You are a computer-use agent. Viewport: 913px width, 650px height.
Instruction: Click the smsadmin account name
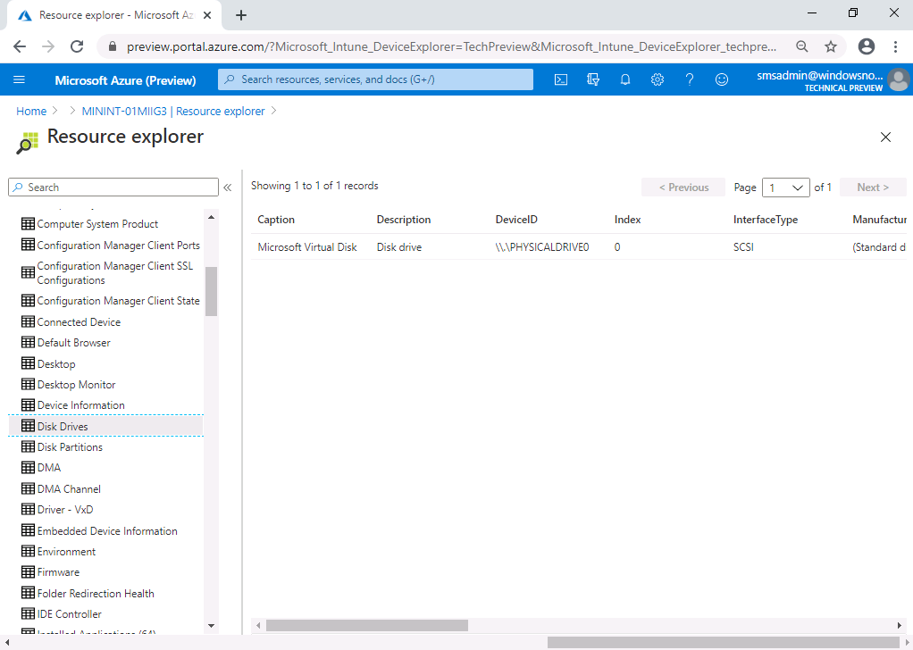(x=819, y=76)
